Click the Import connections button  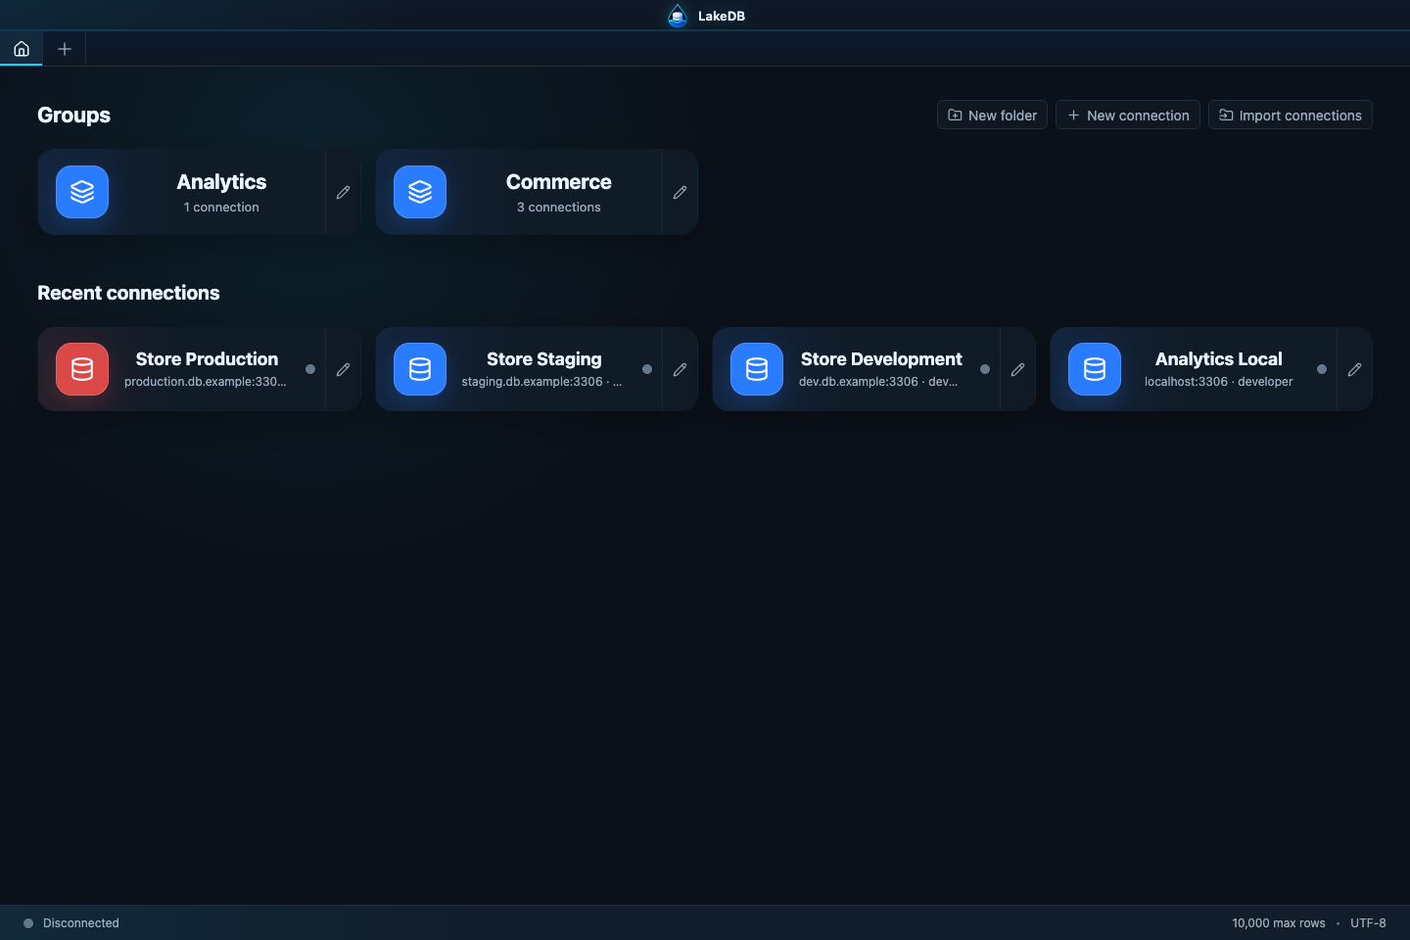click(x=1291, y=115)
